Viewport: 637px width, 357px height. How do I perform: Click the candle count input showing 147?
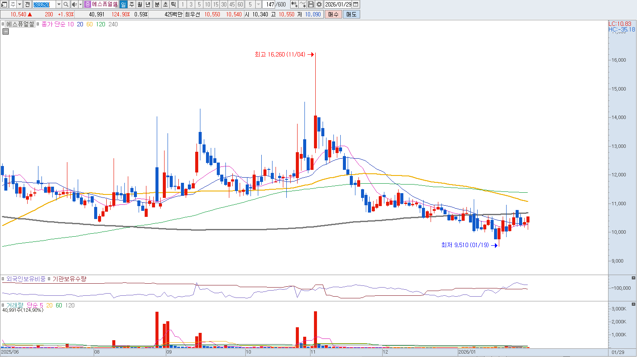270,4
